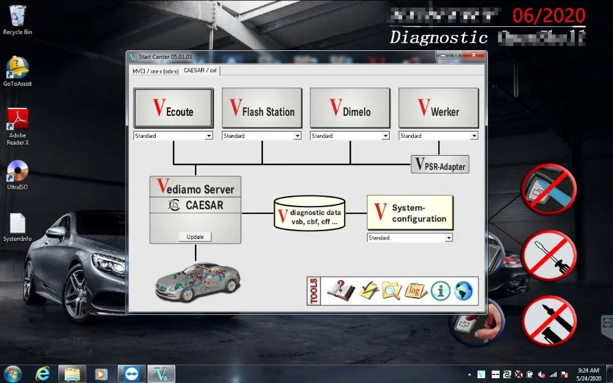Click the TeamViewer taskbar button
613x383 pixels.
pos(131,374)
